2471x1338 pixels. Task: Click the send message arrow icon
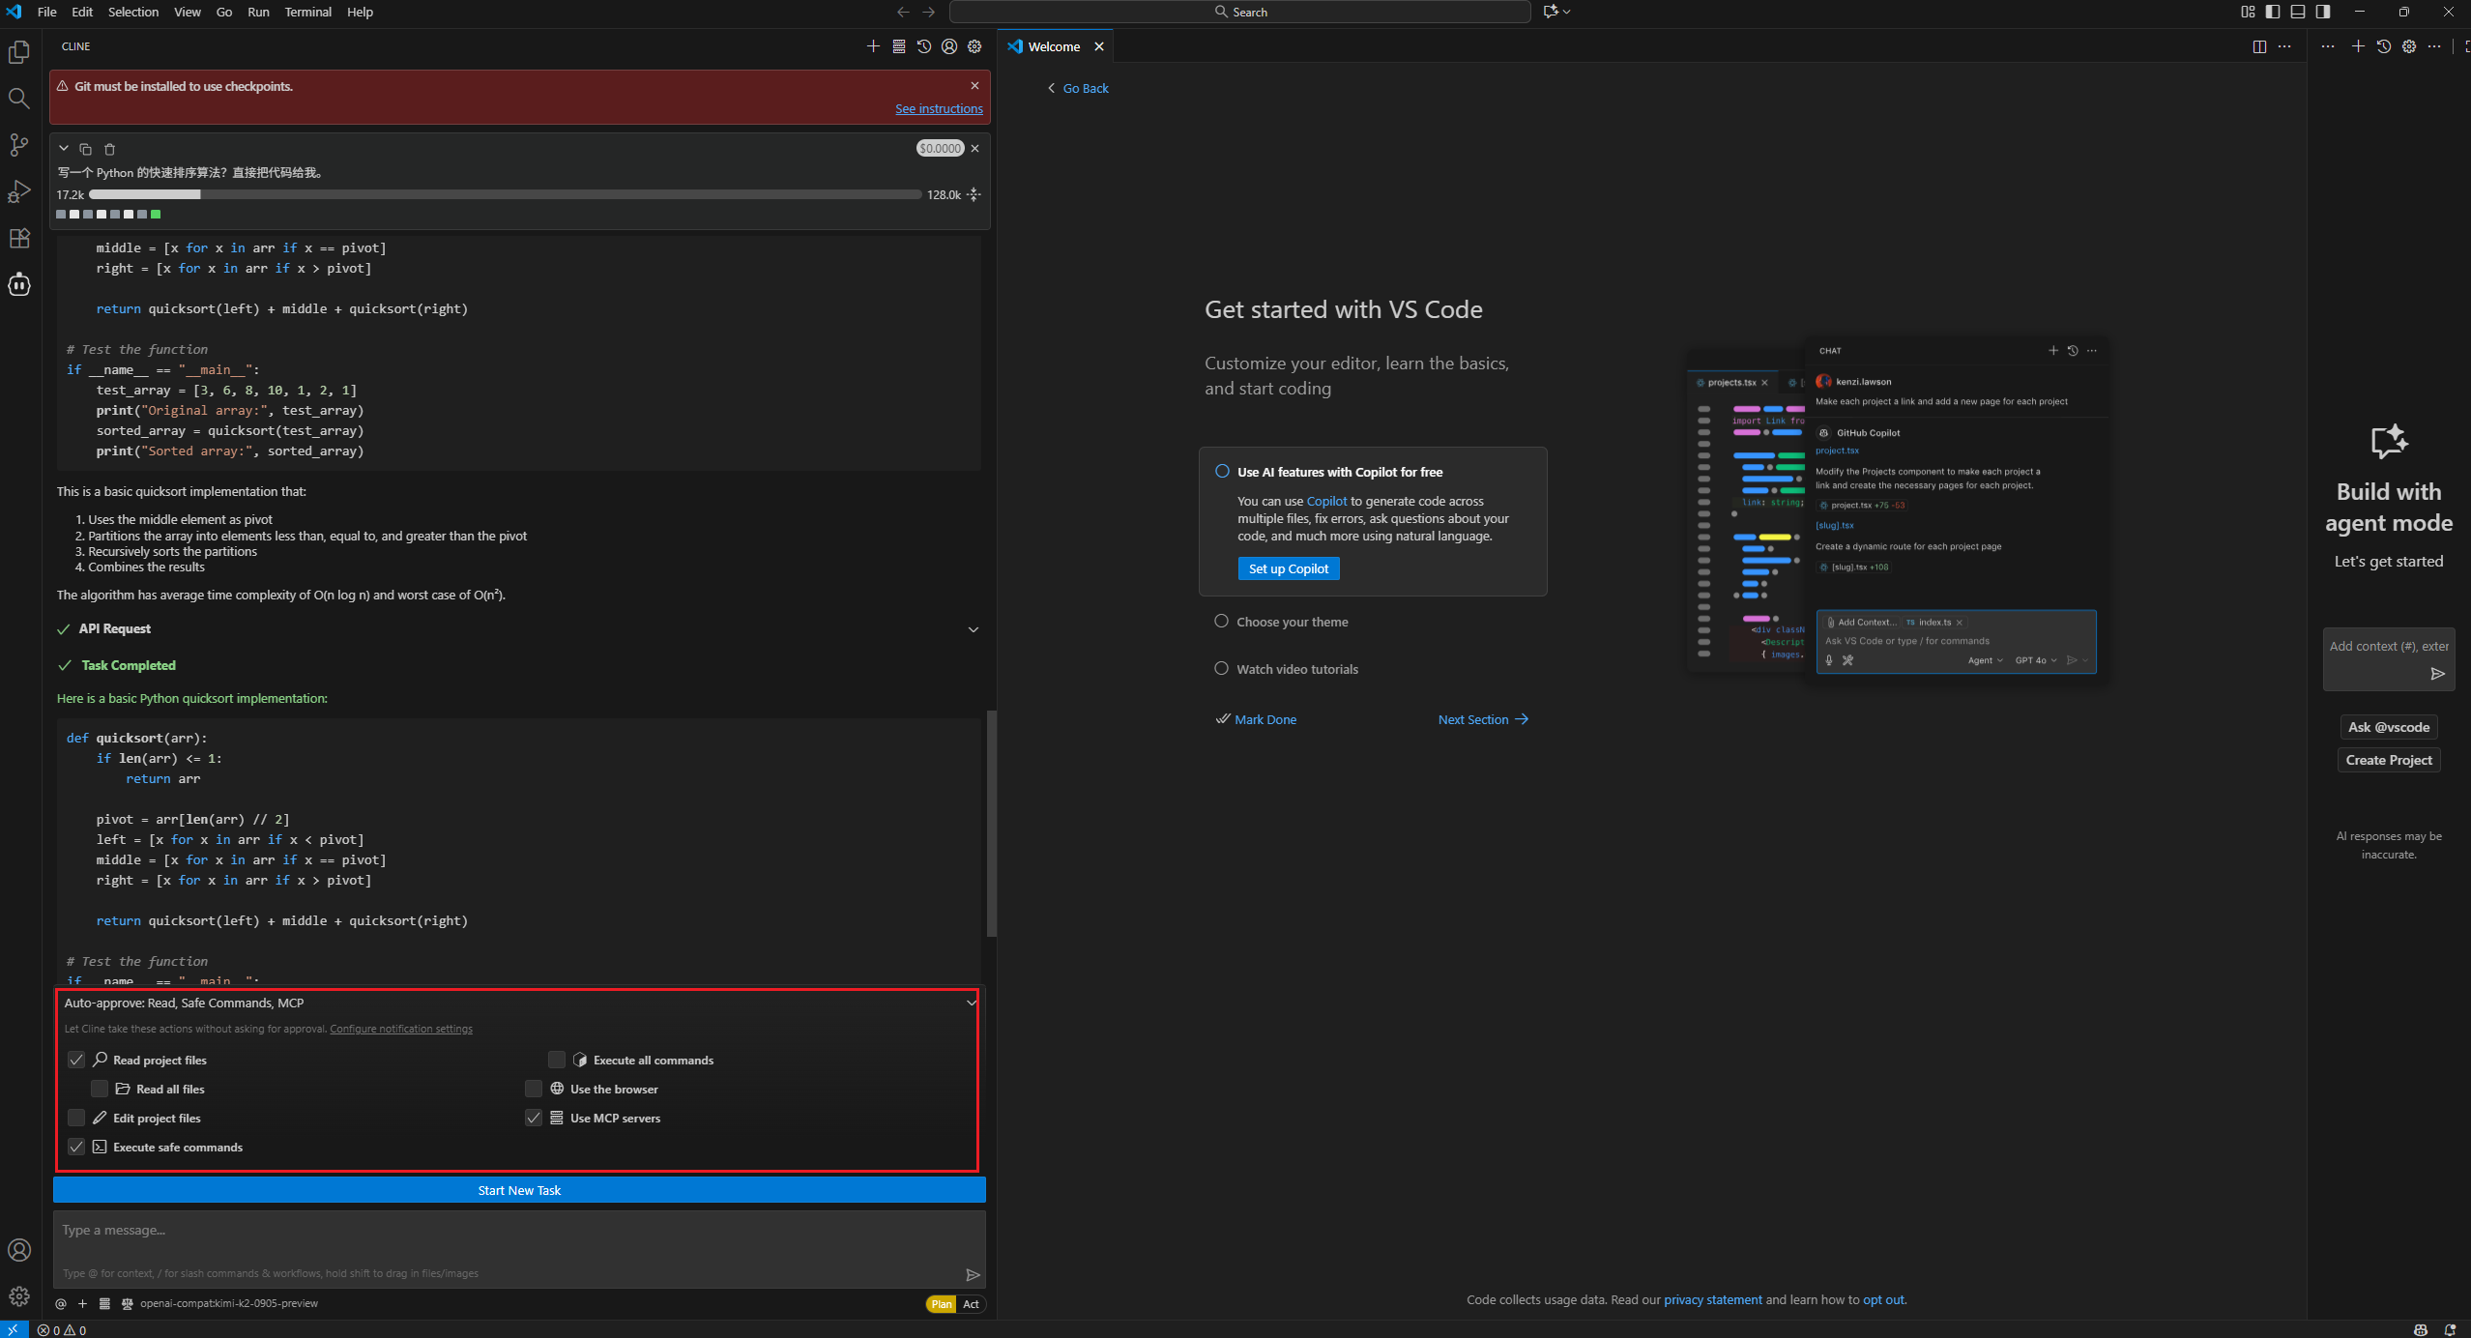[973, 1274]
